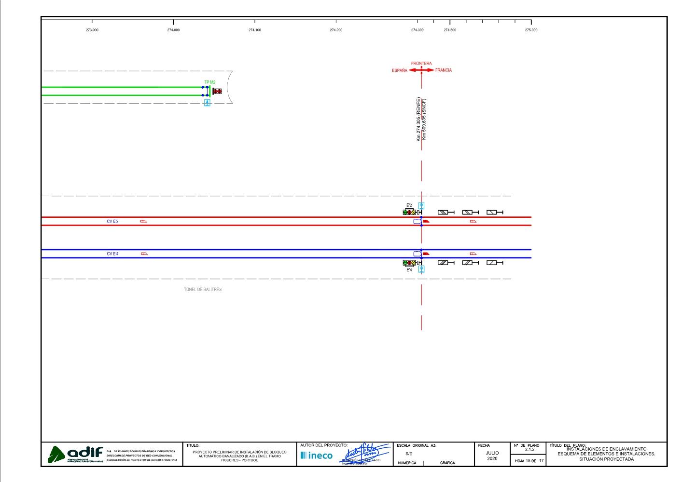Viewport: 682px width, 482px height.
Task: Click the E'2 three-light signal symbol
Action: pos(409,212)
